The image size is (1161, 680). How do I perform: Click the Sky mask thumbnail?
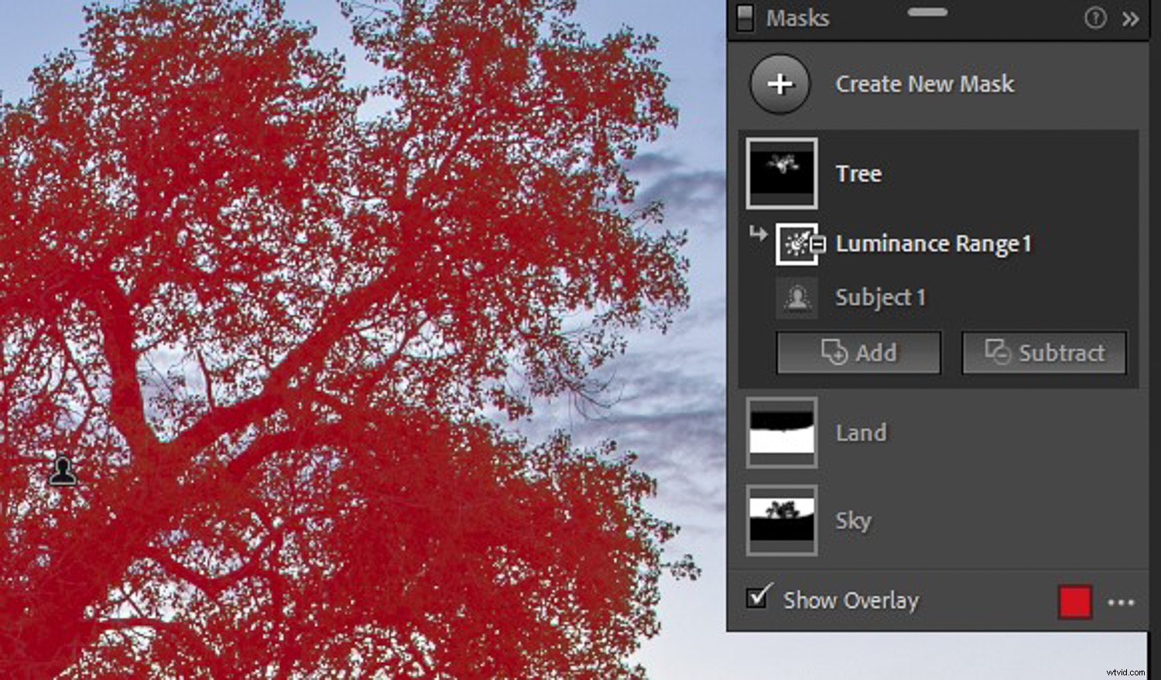click(781, 520)
